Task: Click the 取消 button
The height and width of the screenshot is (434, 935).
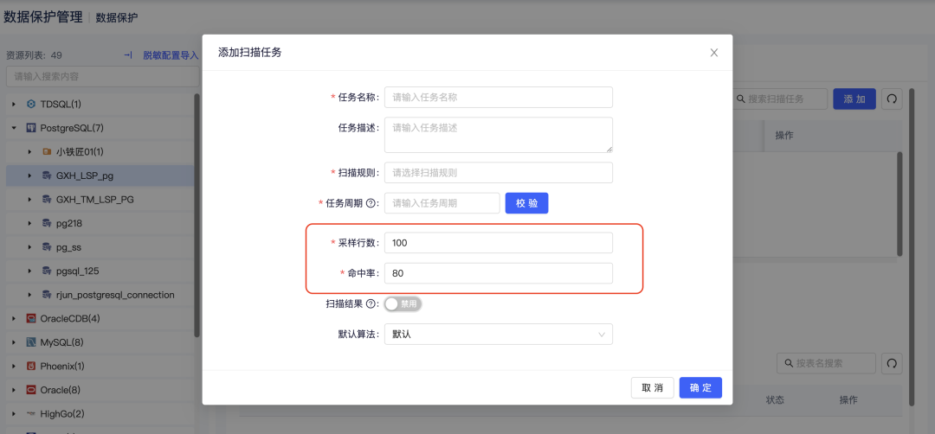Action: [653, 387]
